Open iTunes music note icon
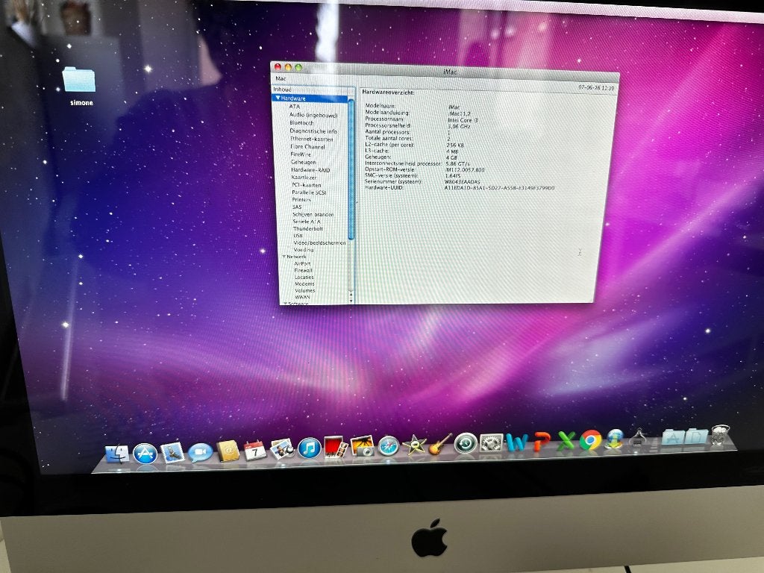The image size is (764, 573). pos(309,448)
